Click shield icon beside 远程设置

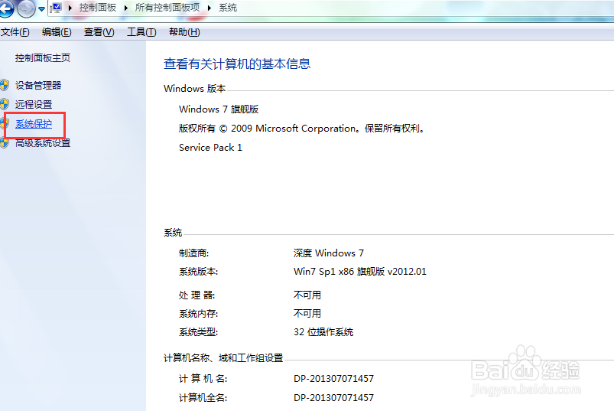tap(5, 104)
